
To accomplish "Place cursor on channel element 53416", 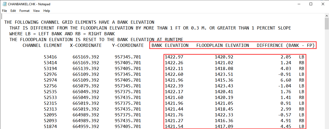I will click(50, 57).
